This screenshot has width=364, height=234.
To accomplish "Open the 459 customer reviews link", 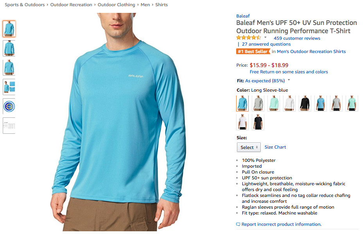I will tap(297, 38).
